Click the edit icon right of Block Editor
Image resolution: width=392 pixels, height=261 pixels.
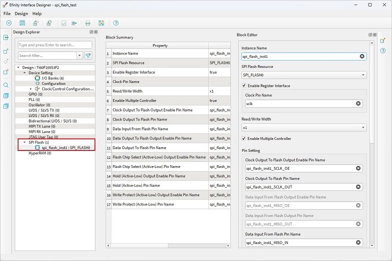click(x=383, y=40)
